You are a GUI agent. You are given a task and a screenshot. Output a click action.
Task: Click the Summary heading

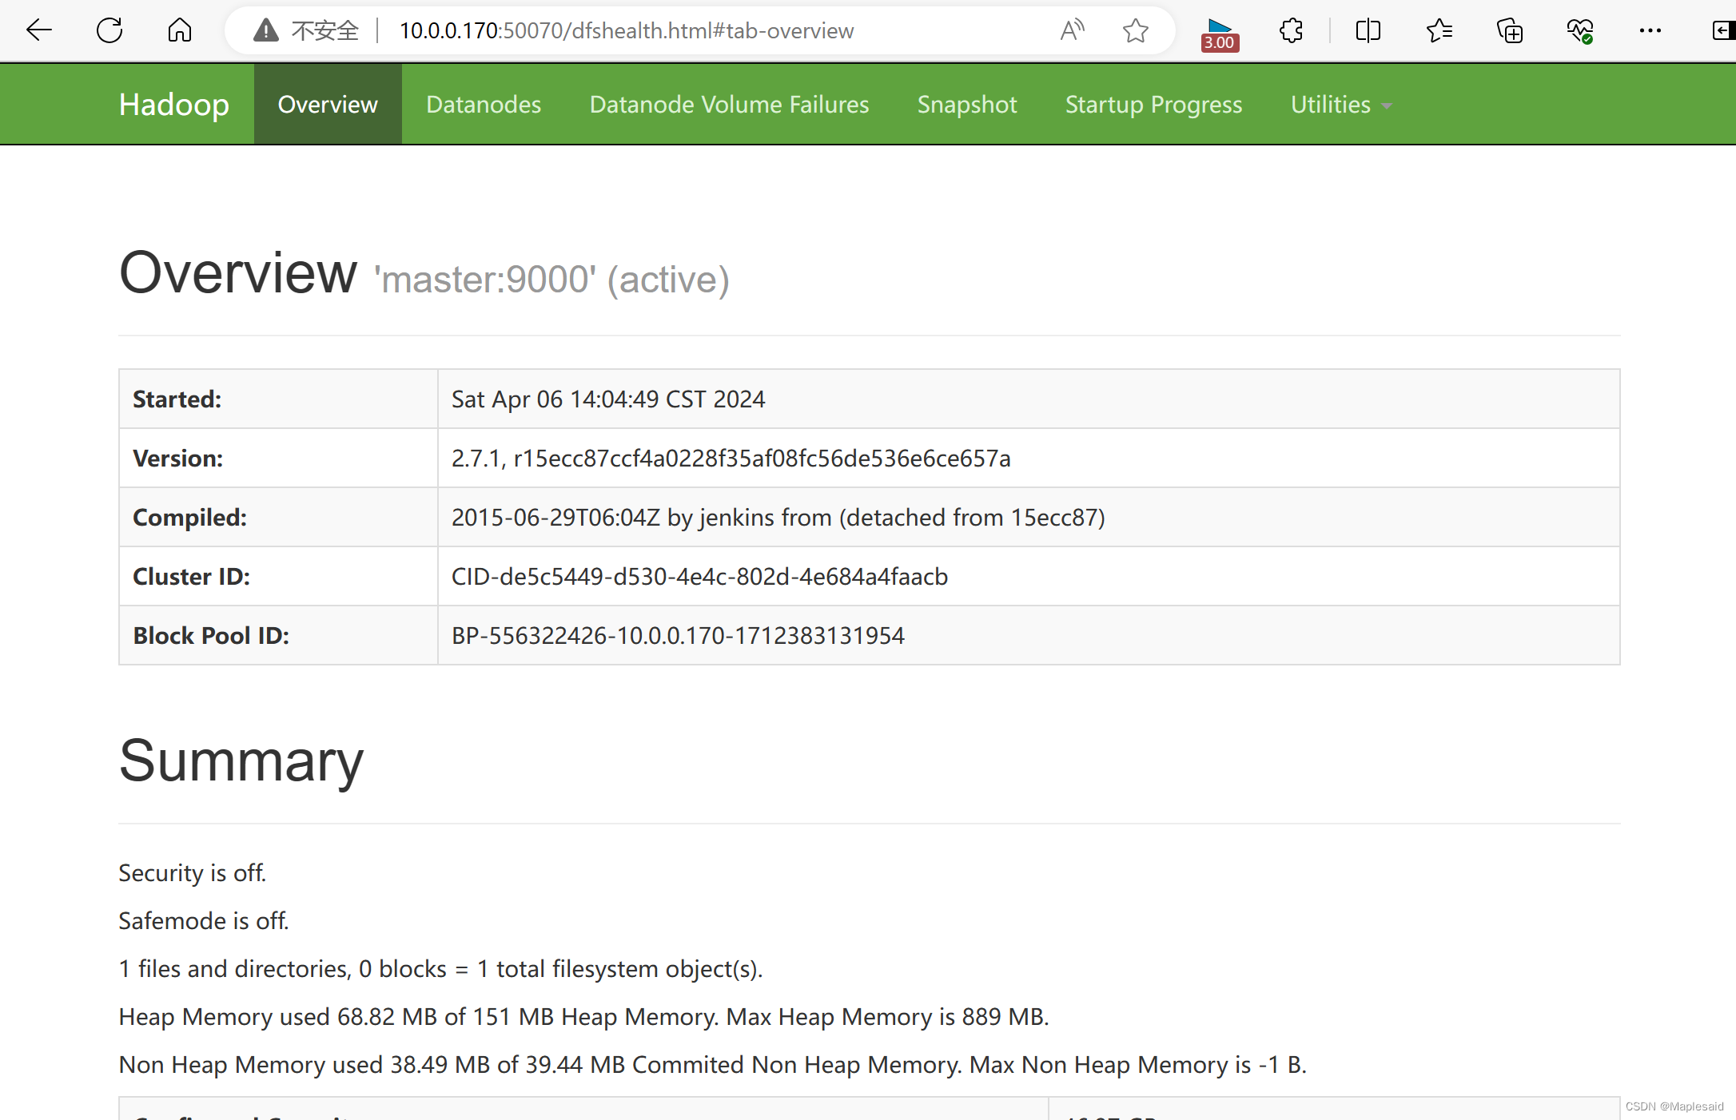point(241,761)
